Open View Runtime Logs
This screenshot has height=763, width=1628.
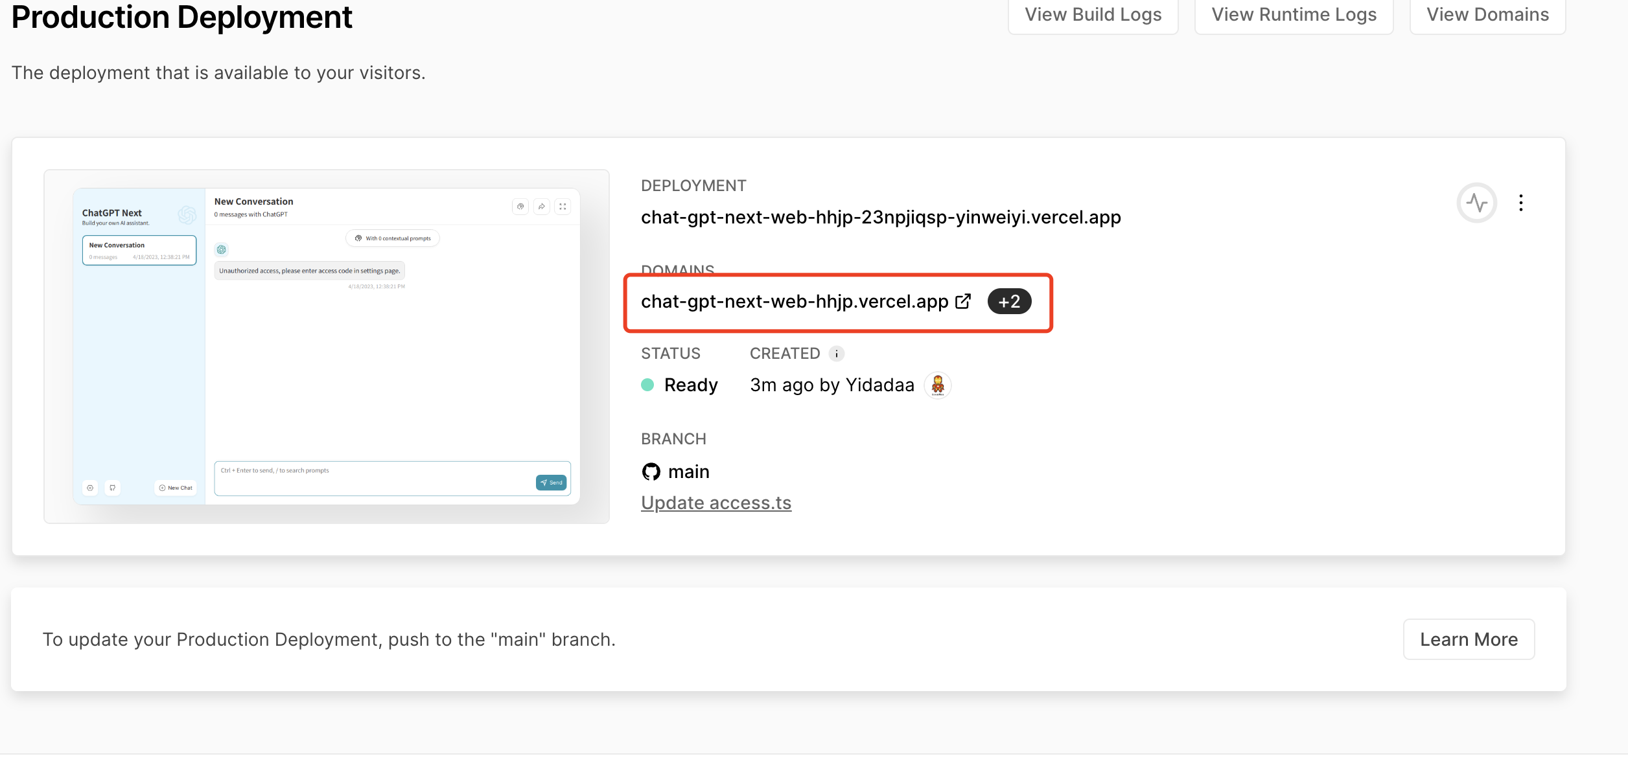pyautogui.click(x=1294, y=15)
